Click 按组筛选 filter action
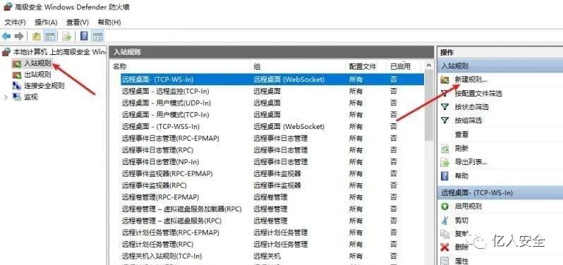This screenshot has height=265, width=563. tap(468, 121)
